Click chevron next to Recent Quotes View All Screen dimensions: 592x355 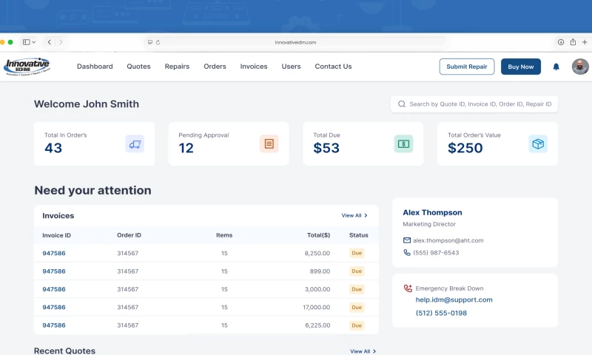374,351
